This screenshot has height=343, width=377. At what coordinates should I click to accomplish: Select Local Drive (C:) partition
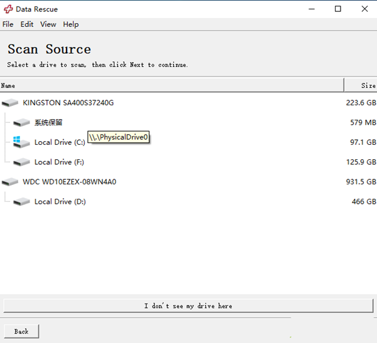60,142
